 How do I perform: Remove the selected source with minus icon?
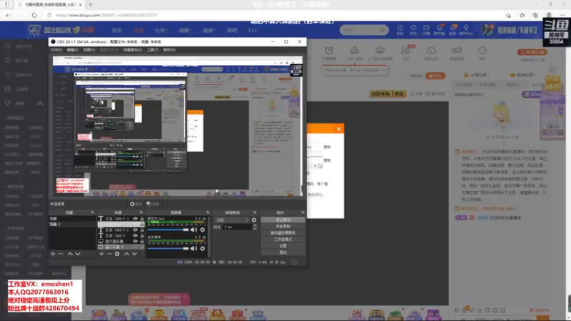[109, 254]
